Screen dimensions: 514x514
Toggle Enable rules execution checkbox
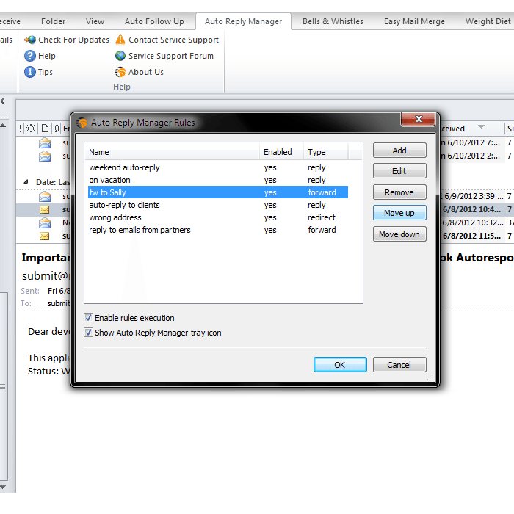point(88,318)
